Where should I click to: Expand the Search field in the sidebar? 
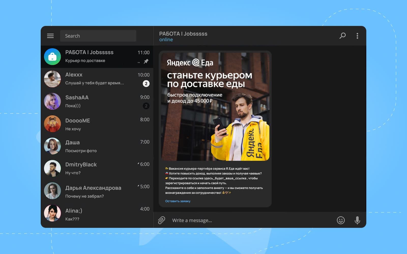pos(98,36)
